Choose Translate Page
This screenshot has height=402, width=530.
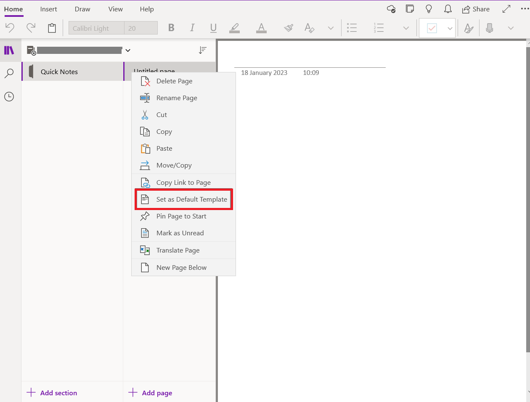[x=183, y=250]
